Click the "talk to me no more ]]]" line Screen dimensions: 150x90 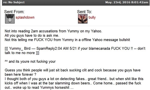tap(22, 53)
